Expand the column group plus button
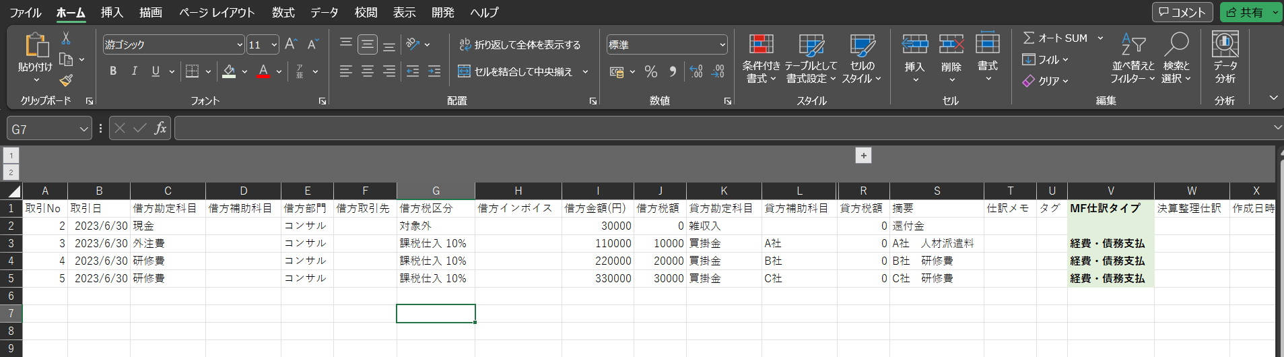Screen dimensions: 1284x357 (x=863, y=156)
